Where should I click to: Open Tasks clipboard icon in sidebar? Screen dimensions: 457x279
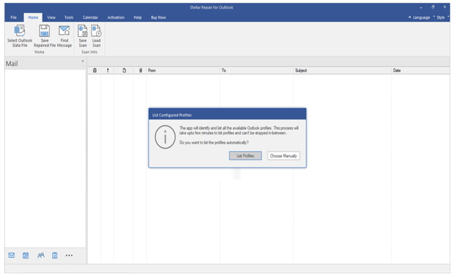pyautogui.click(x=55, y=255)
